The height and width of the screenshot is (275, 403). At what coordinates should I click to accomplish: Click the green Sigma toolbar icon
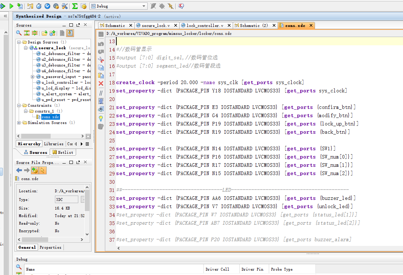pyautogui.click(x=75, y=6)
